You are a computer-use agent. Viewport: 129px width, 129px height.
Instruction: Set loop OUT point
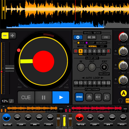92,67
